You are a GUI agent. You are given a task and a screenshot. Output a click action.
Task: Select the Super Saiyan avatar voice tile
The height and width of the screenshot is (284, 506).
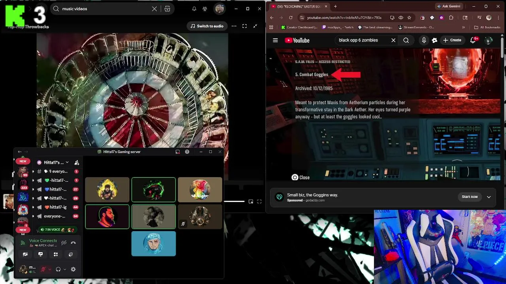[107, 190]
